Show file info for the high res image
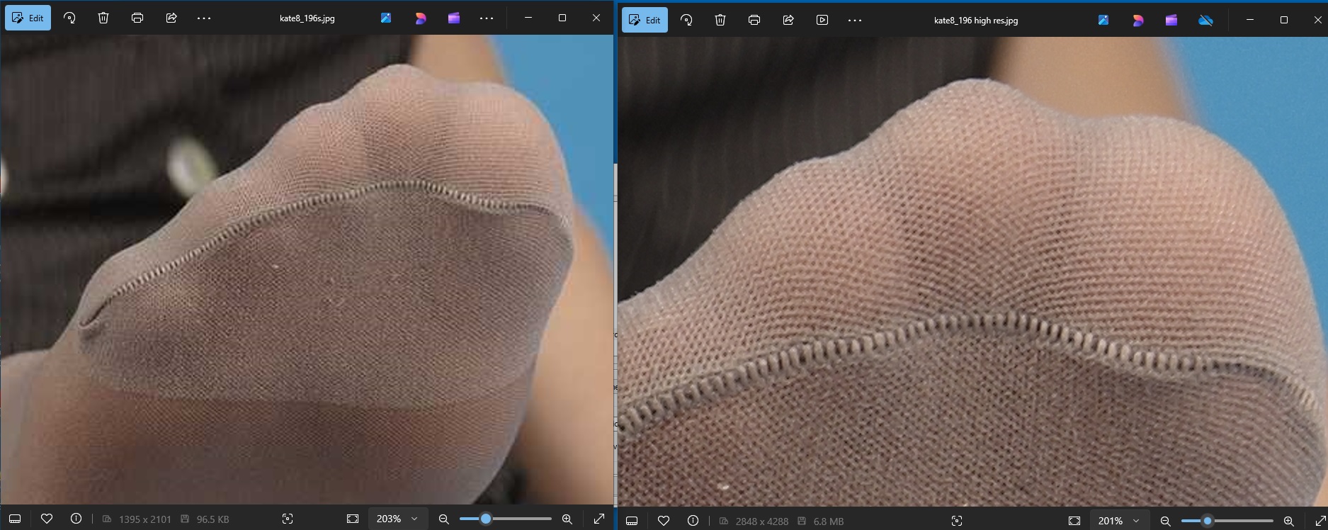Screen dimensions: 1328x530 [693, 521]
